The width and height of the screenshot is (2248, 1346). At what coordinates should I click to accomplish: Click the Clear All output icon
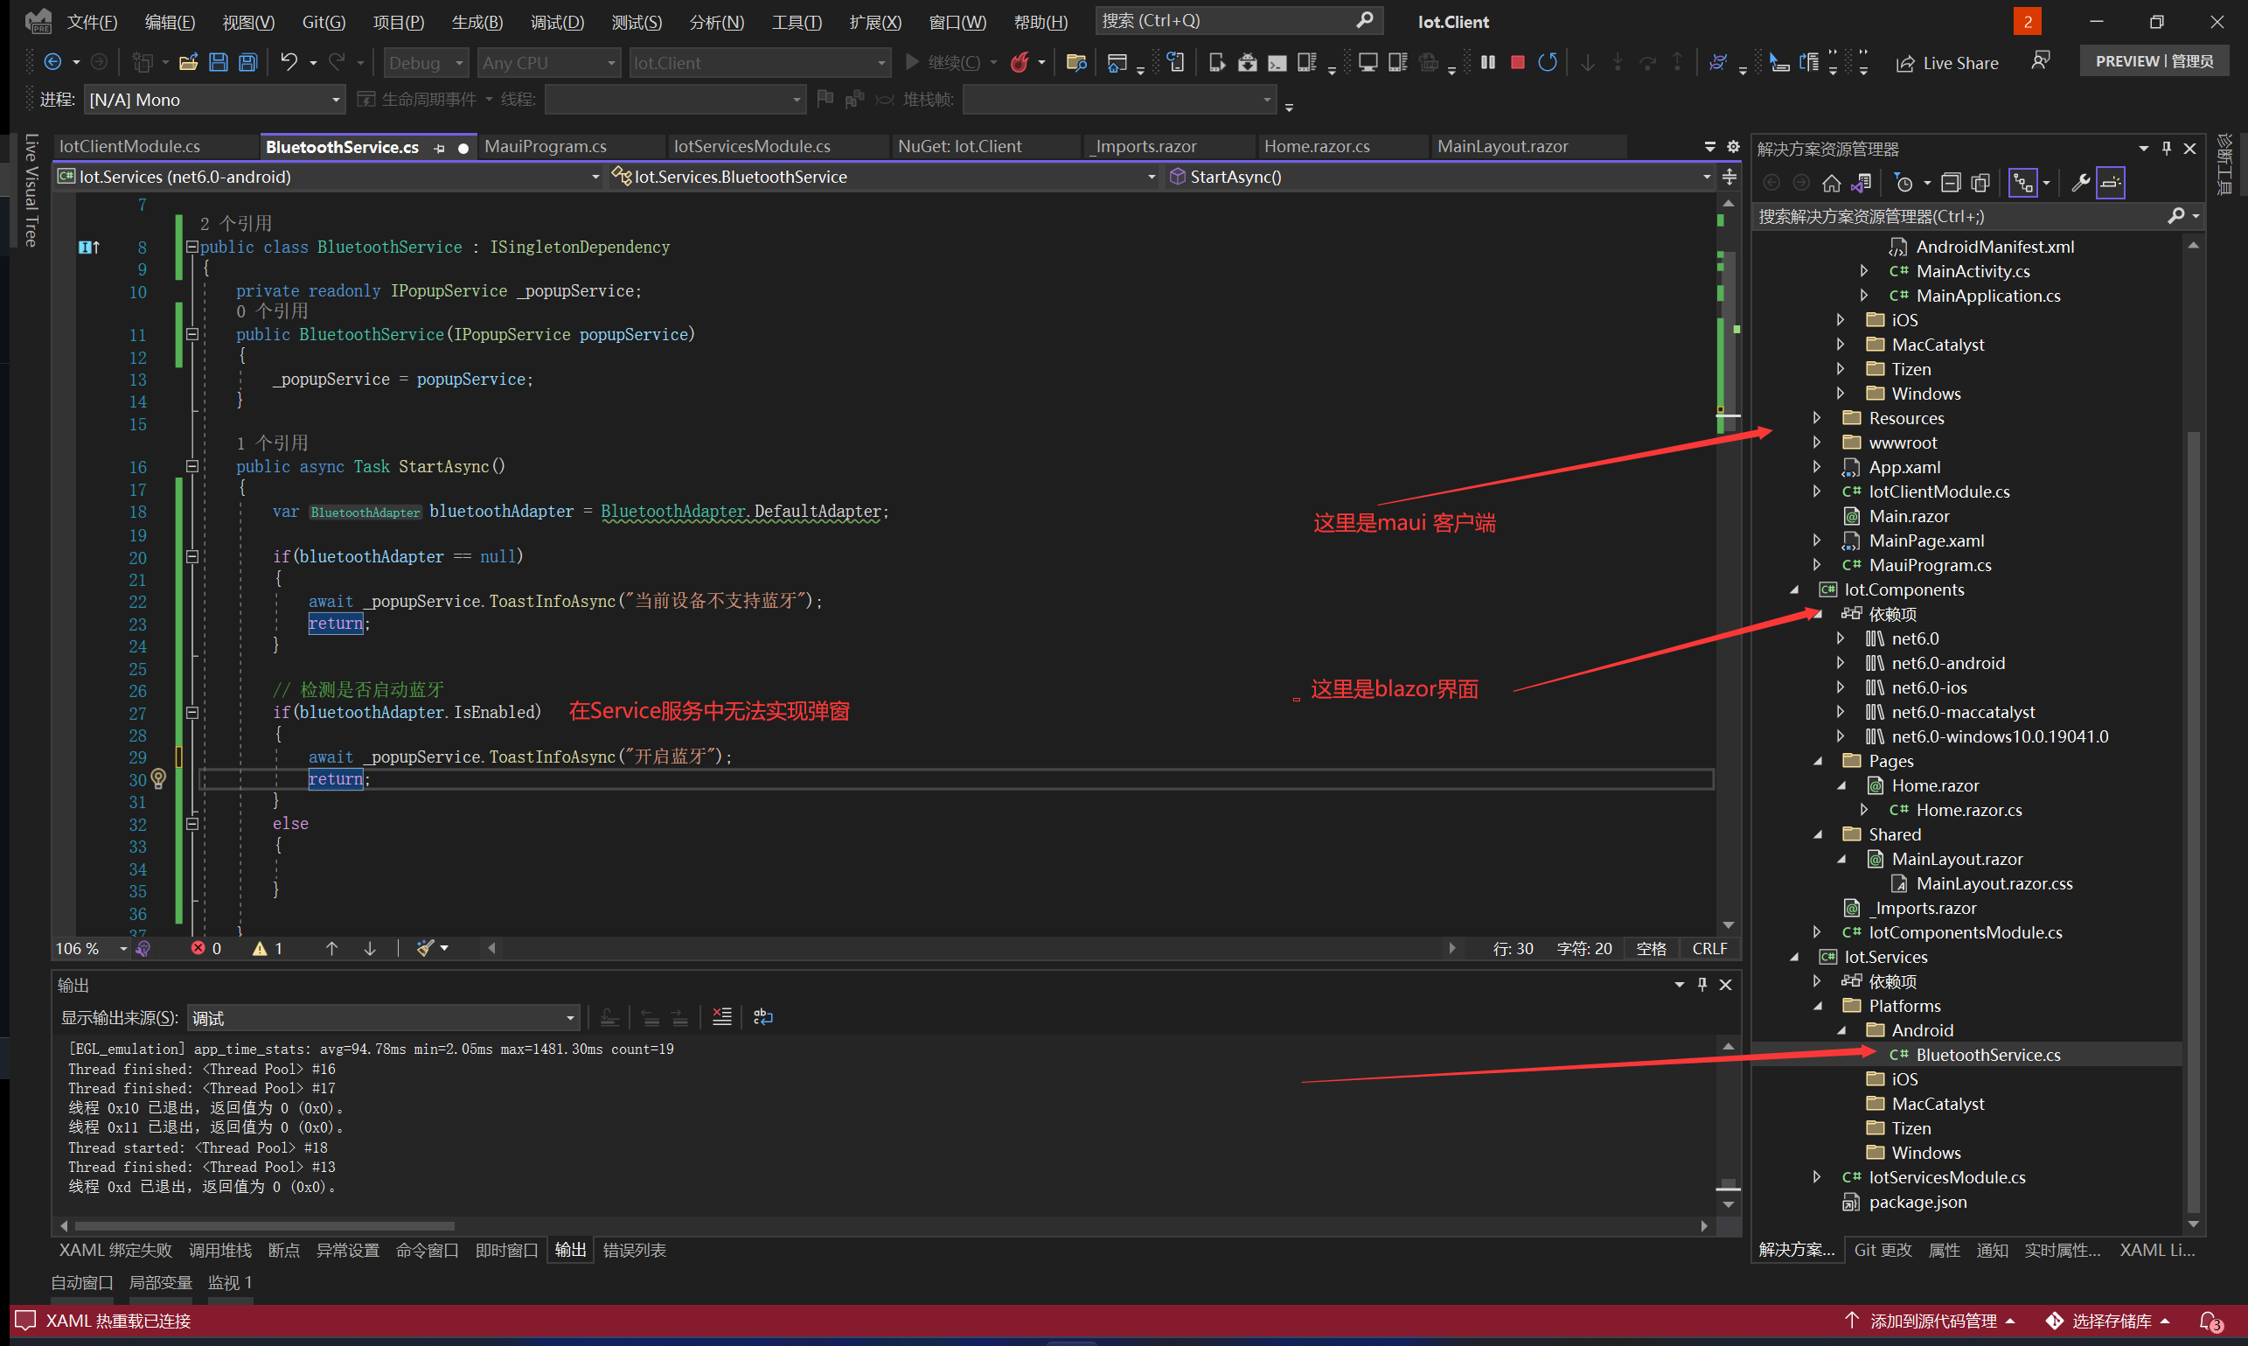[x=722, y=1017]
